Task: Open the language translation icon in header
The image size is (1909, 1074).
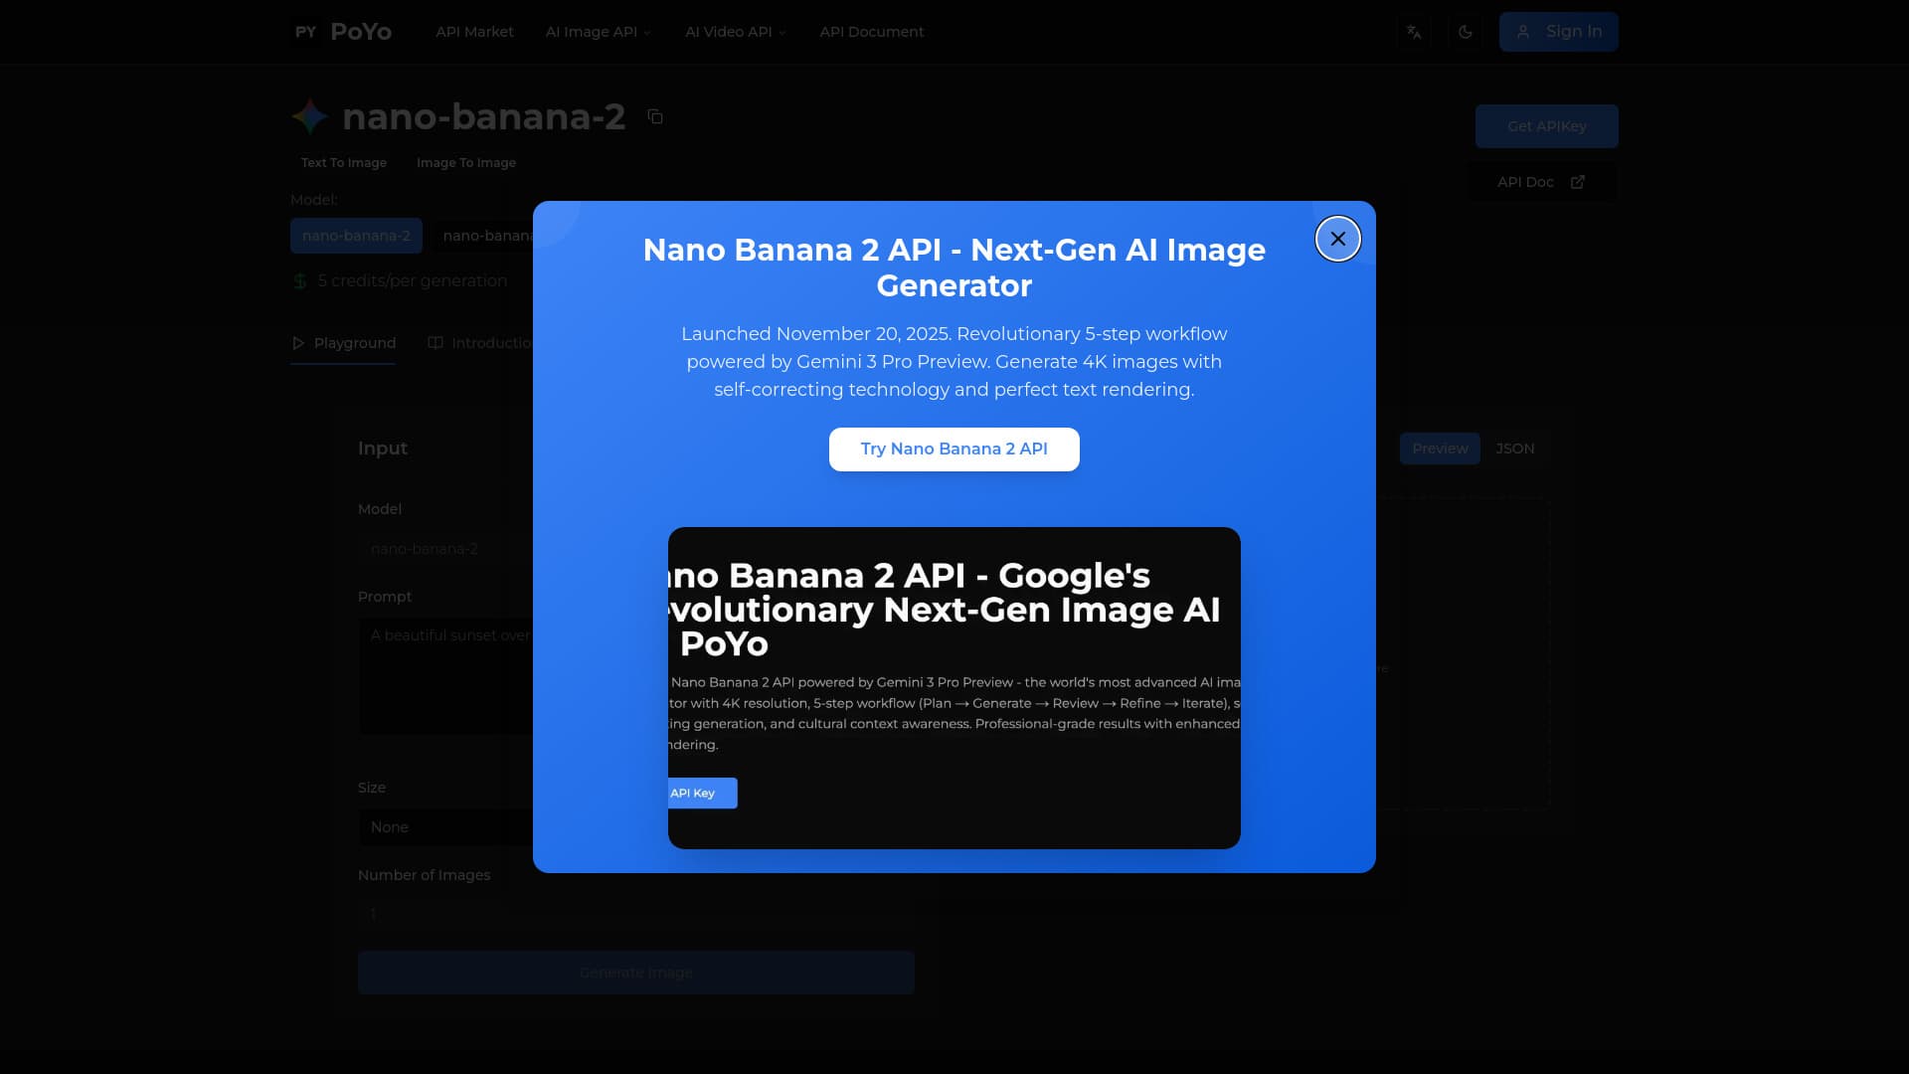Action: [1414, 31]
